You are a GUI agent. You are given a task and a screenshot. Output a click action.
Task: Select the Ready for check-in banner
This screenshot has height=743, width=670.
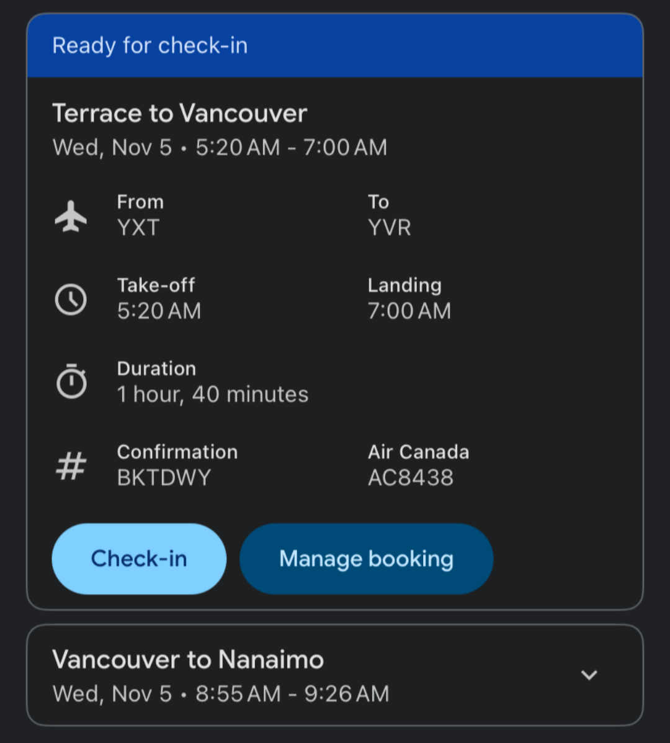click(335, 45)
